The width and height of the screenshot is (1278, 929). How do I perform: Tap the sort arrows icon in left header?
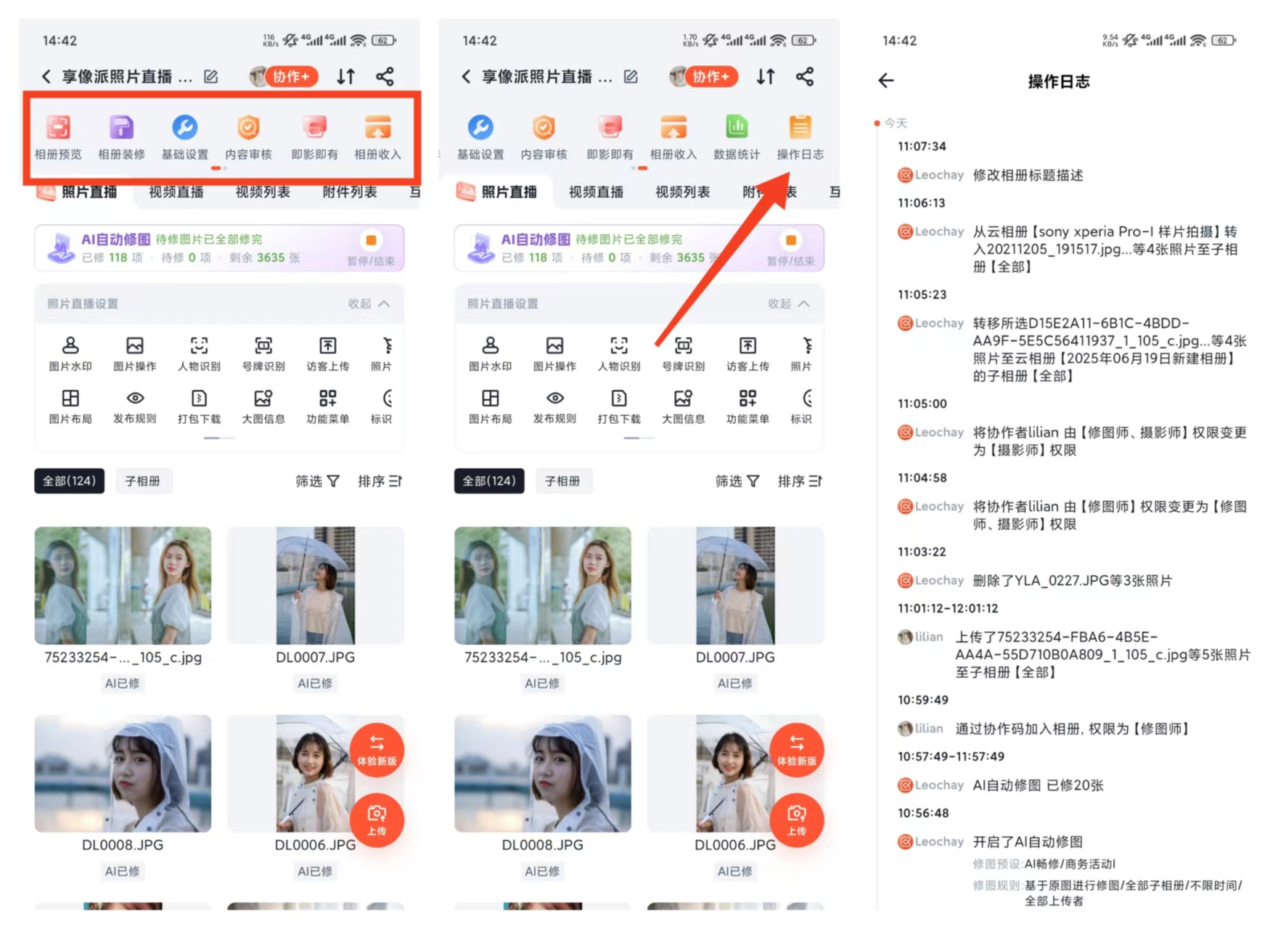tap(346, 77)
